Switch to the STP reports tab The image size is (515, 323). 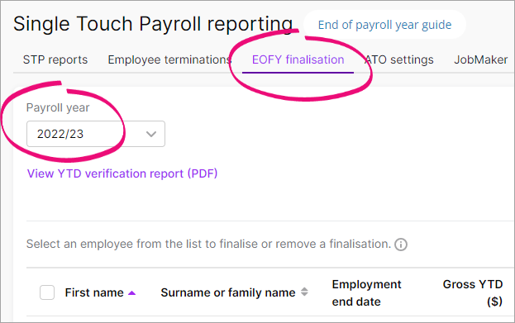55,59
